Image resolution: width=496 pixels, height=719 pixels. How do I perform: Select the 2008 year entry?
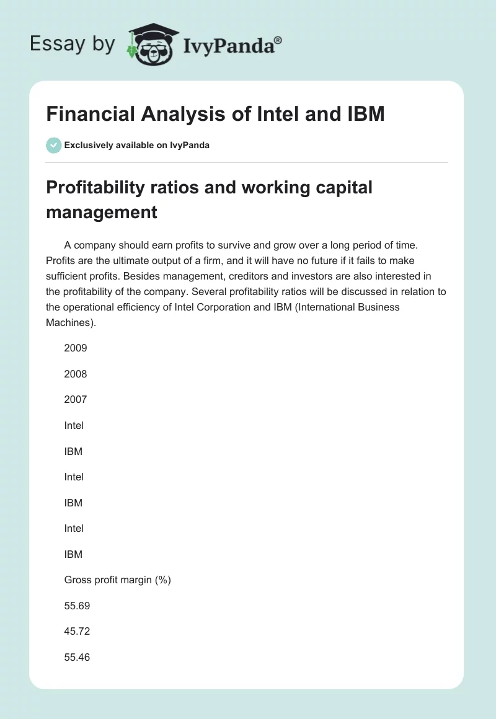(76, 374)
